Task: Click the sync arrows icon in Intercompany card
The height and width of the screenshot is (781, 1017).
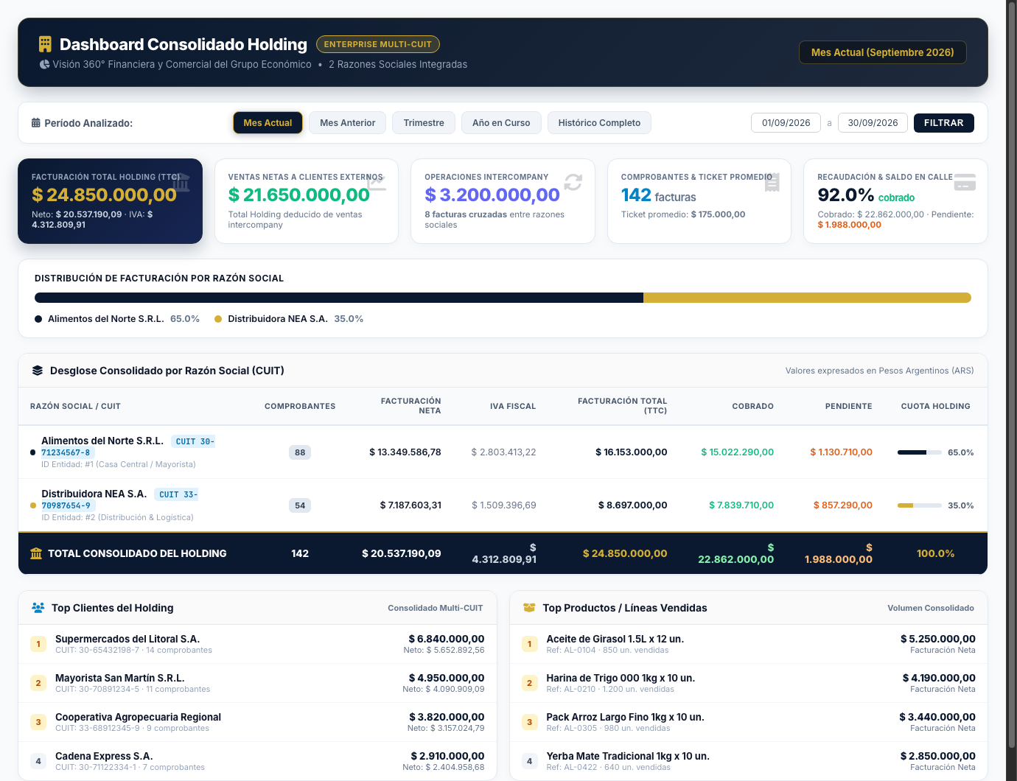Action: click(573, 182)
